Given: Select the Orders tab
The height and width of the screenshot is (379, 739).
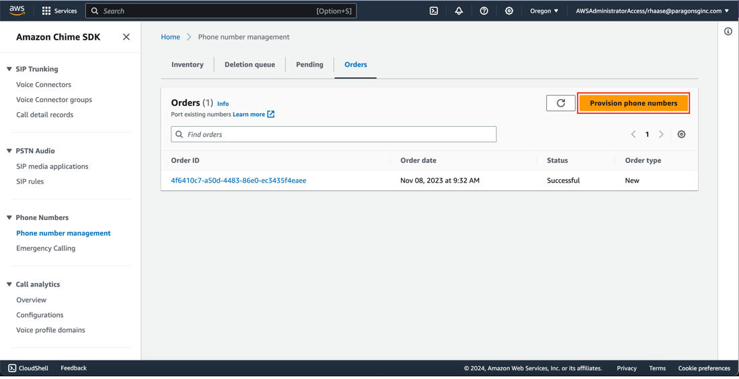Looking at the screenshot, I should click(356, 64).
